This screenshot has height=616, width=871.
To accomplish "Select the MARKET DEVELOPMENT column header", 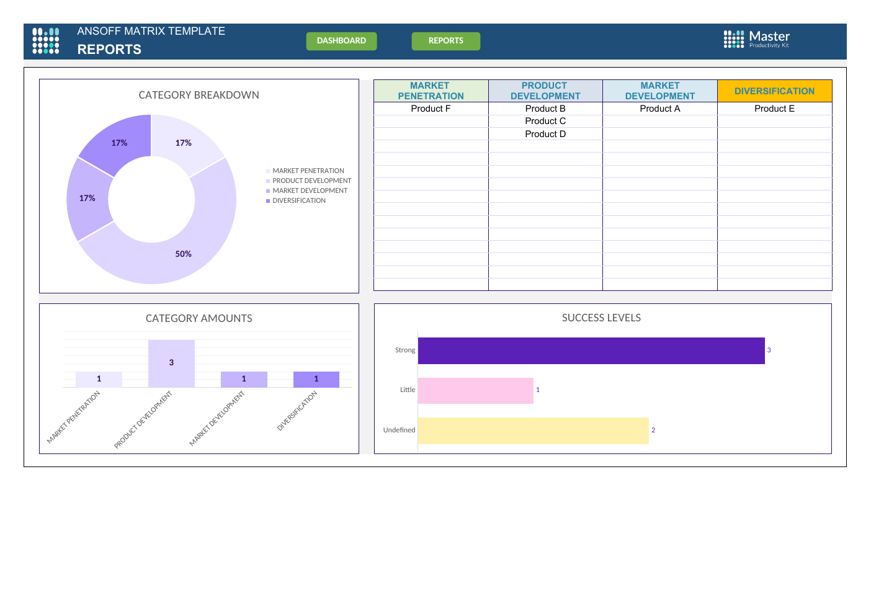I will pyautogui.click(x=660, y=91).
